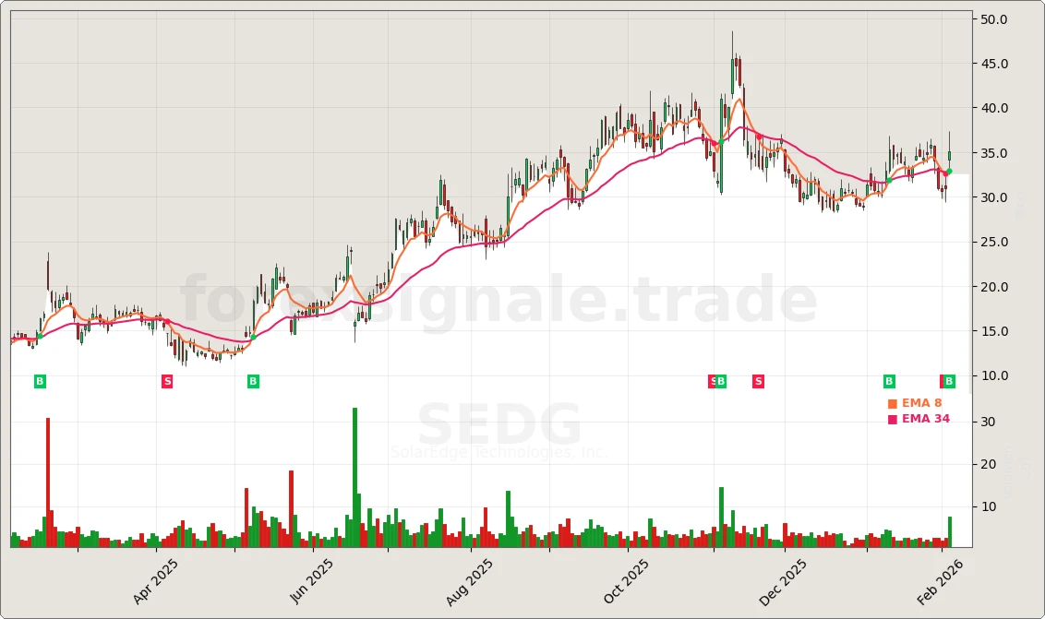The height and width of the screenshot is (619, 1045).
Task: Click the leftmost green B buy signal marker
Action: (39, 380)
